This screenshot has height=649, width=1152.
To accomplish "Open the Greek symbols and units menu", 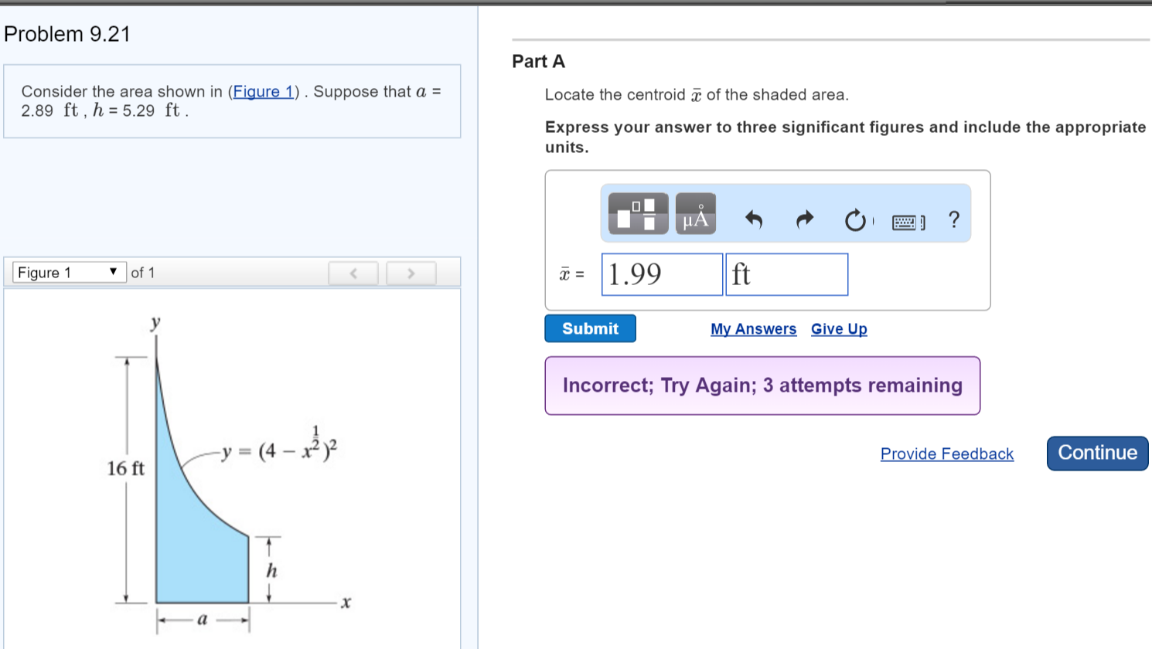I will click(696, 214).
